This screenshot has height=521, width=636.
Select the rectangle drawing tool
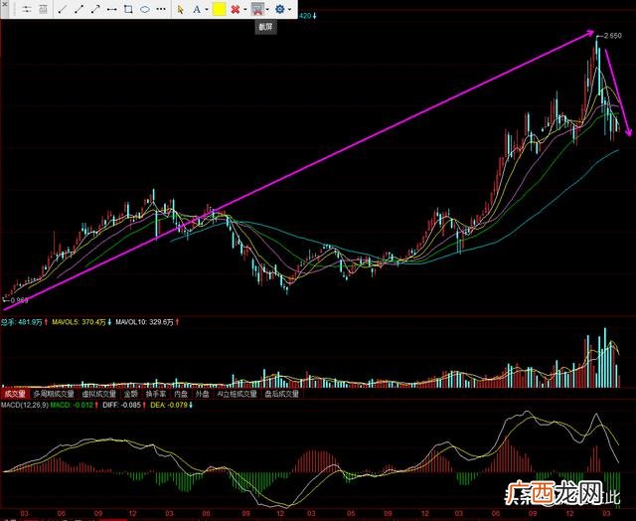point(128,9)
